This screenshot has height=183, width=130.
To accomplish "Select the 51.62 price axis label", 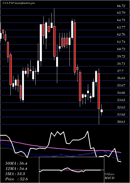I will [x=121, y=115].
